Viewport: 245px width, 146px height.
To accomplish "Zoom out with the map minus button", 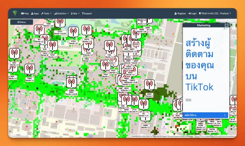I will coord(234,28).
